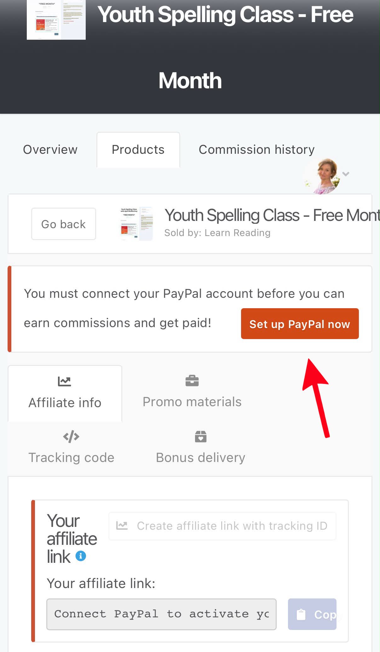Image resolution: width=380 pixels, height=652 pixels.
Task: Click the affiliate link text box
Action: pyautogui.click(x=161, y=614)
